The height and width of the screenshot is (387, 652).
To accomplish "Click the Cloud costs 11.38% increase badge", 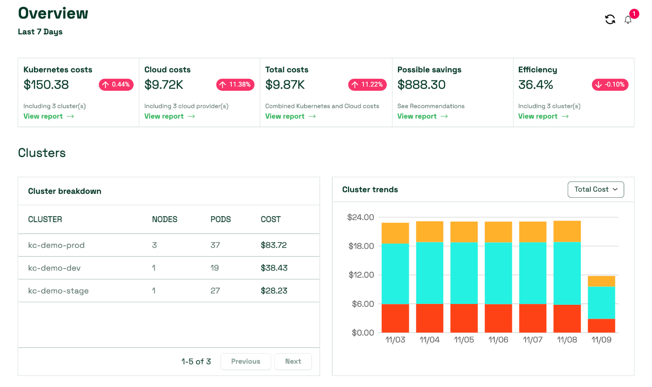I will (235, 85).
